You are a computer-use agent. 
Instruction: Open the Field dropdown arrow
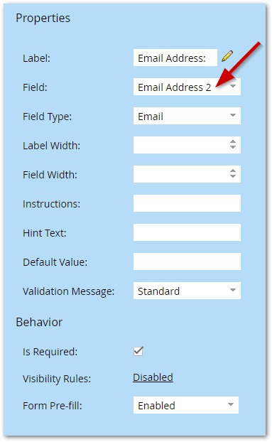233,86
